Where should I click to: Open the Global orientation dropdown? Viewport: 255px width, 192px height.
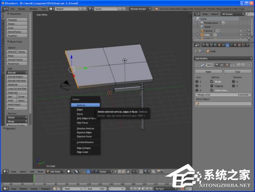coord(106,172)
